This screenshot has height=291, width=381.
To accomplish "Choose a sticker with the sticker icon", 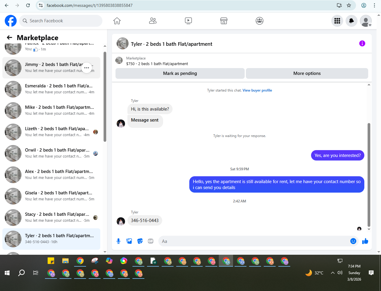I will coord(140,241).
